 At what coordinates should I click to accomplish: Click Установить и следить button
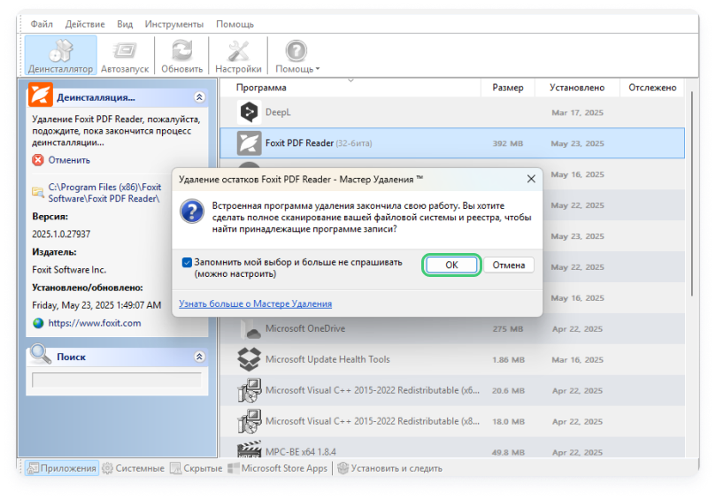390,468
